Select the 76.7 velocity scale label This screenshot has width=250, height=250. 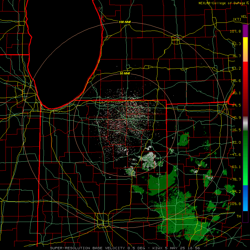click(x=236, y=56)
